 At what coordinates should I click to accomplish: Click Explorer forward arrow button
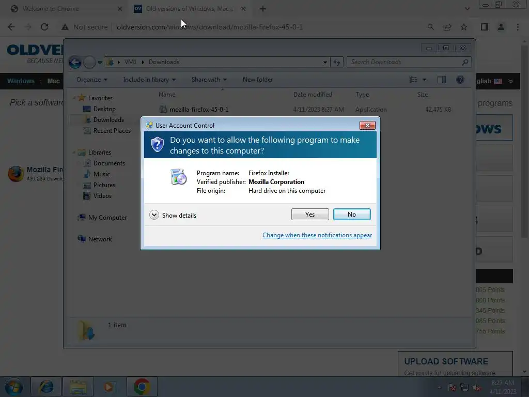click(89, 62)
